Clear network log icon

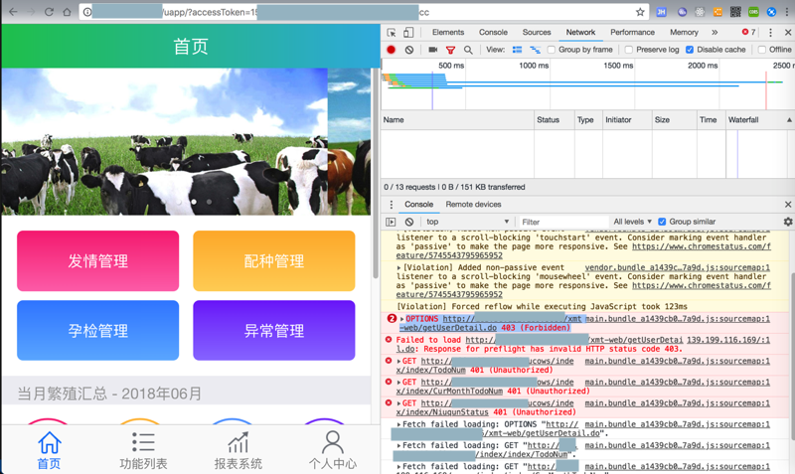pyautogui.click(x=409, y=50)
